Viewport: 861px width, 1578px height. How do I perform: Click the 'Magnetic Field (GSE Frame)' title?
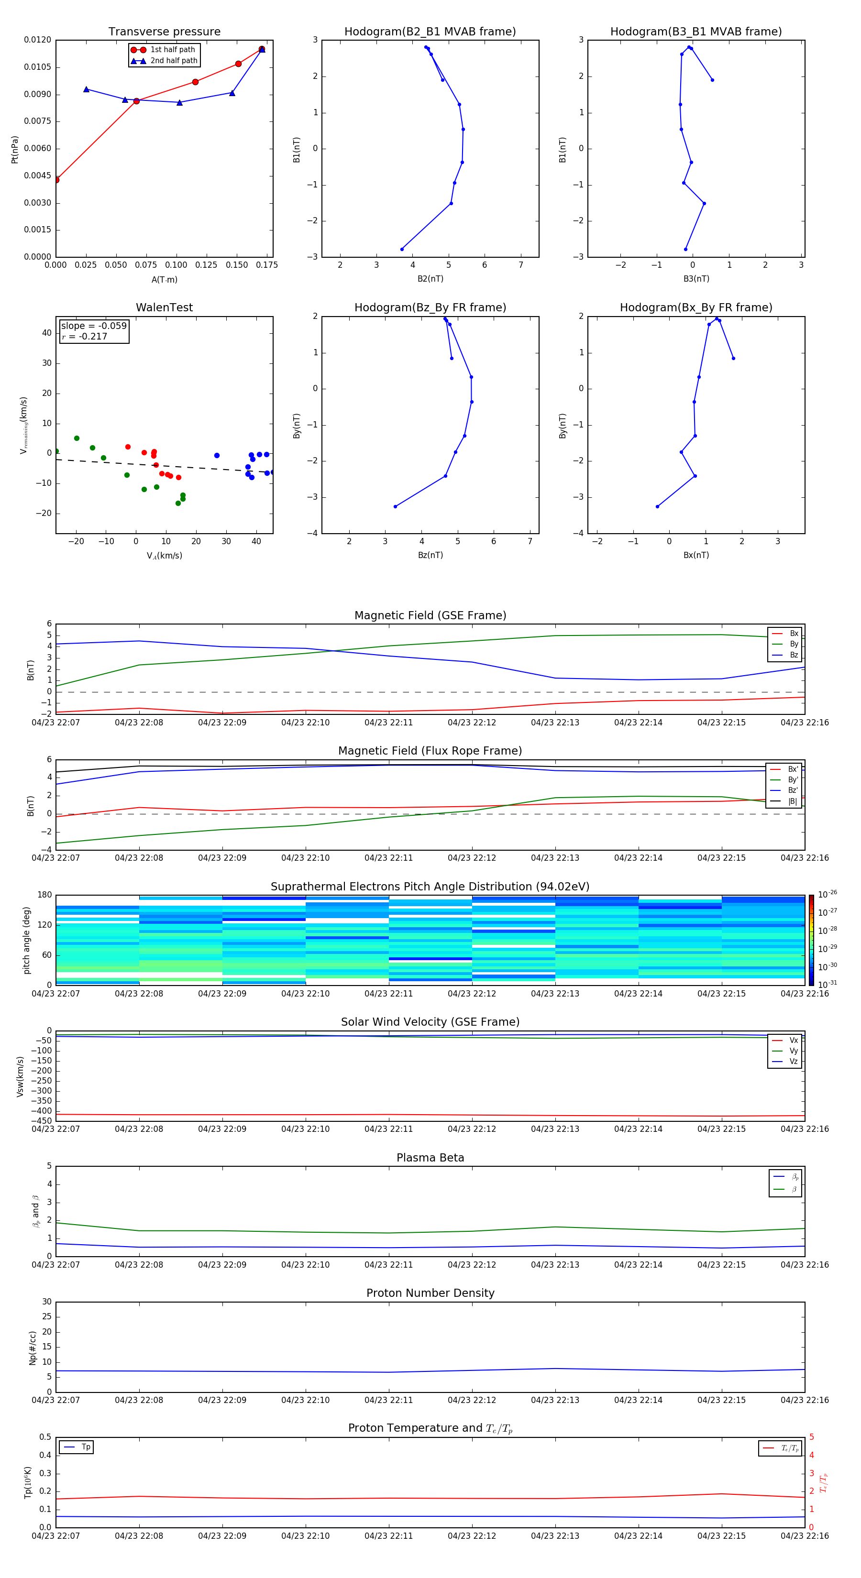[430, 615]
